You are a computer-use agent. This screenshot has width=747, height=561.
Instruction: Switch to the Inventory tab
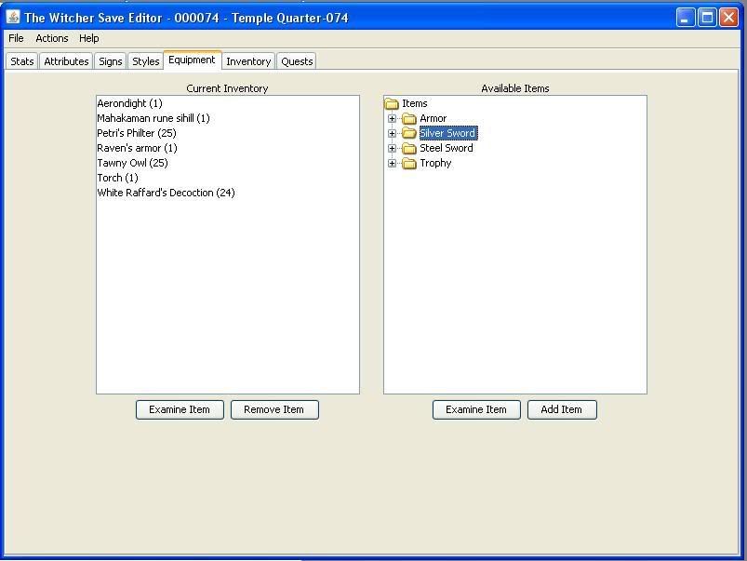(x=248, y=61)
